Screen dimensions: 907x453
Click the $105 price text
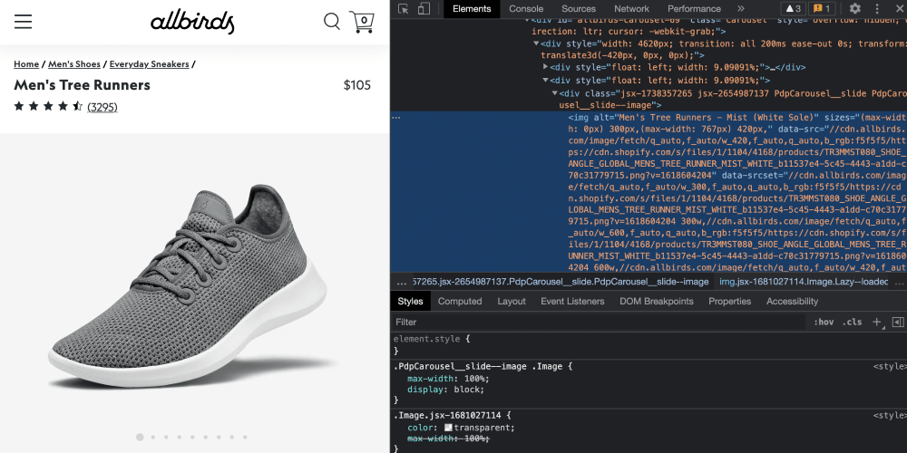356,85
